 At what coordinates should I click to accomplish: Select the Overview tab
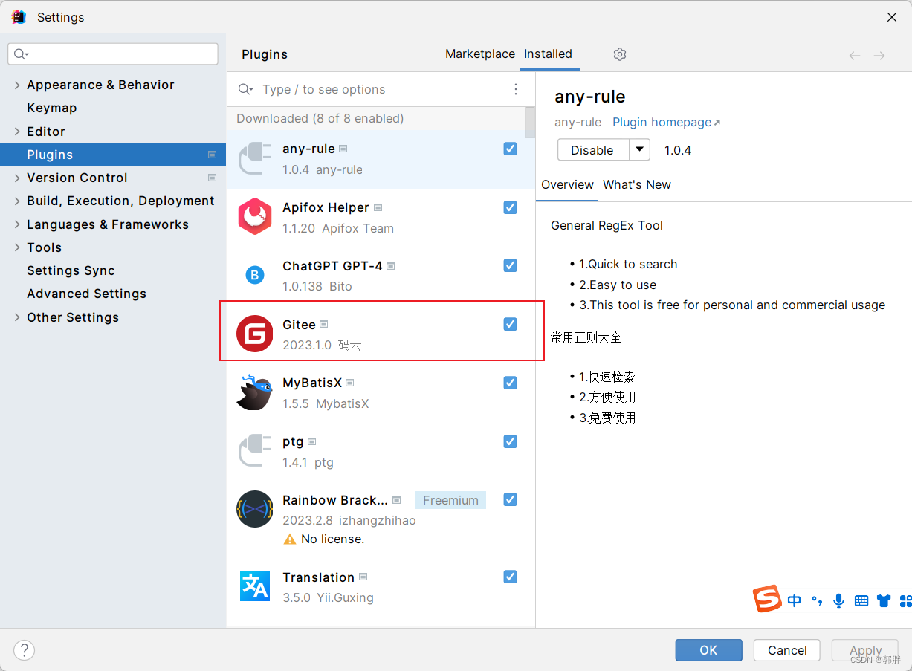[x=567, y=185]
